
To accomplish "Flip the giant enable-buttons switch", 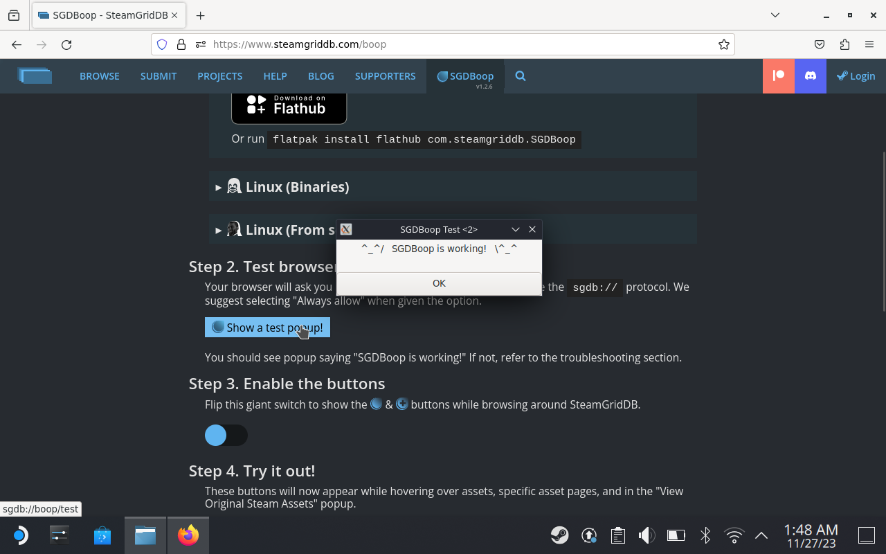I will (226, 435).
